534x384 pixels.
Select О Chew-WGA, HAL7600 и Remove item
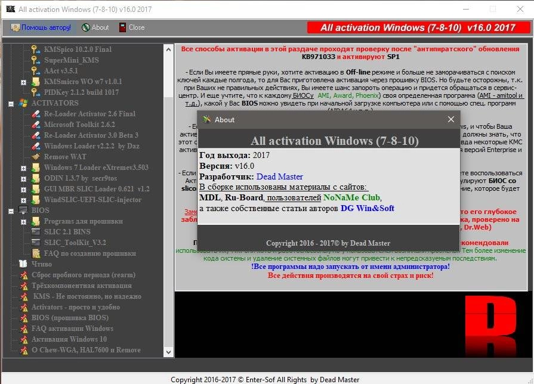tap(86, 350)
